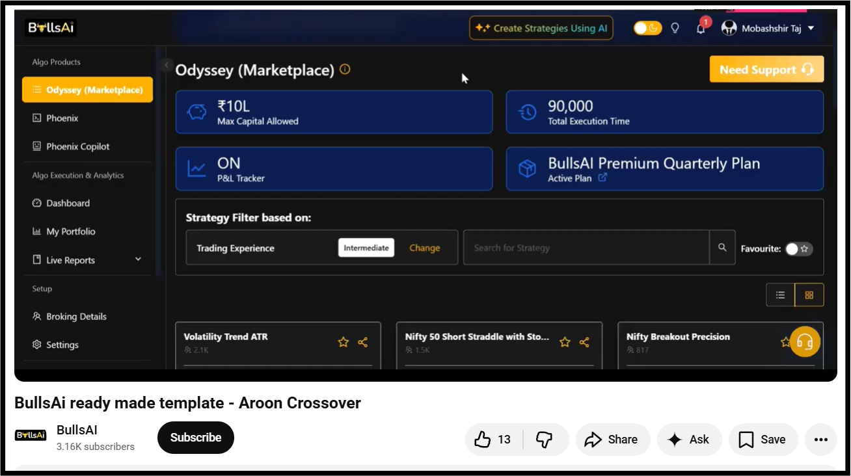Screen dimensions: 851x476
Task: Open the Active Plan external link icon
Action: click(x=602, y=177)
